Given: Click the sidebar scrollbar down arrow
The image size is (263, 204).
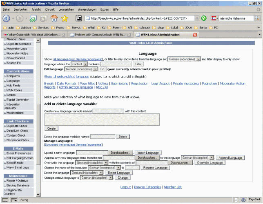Looking at the screenshot, I should (x=38, y=195).
